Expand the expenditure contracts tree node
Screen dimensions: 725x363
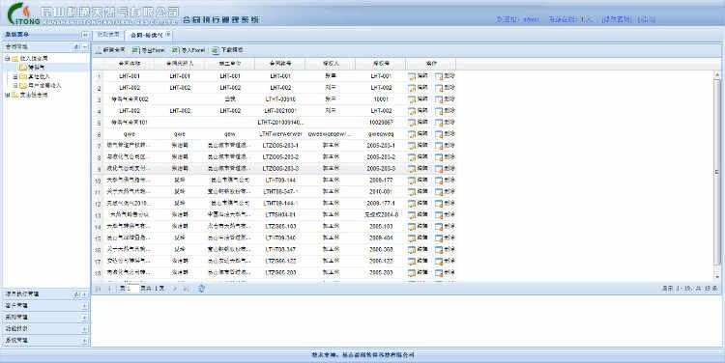point(7,96)
